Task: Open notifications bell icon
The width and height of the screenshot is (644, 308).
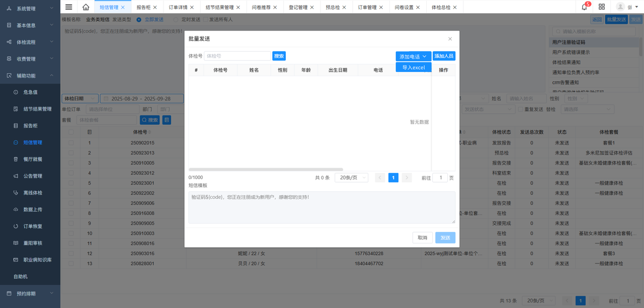Action: pyautogui.click(x=584, y=7)
